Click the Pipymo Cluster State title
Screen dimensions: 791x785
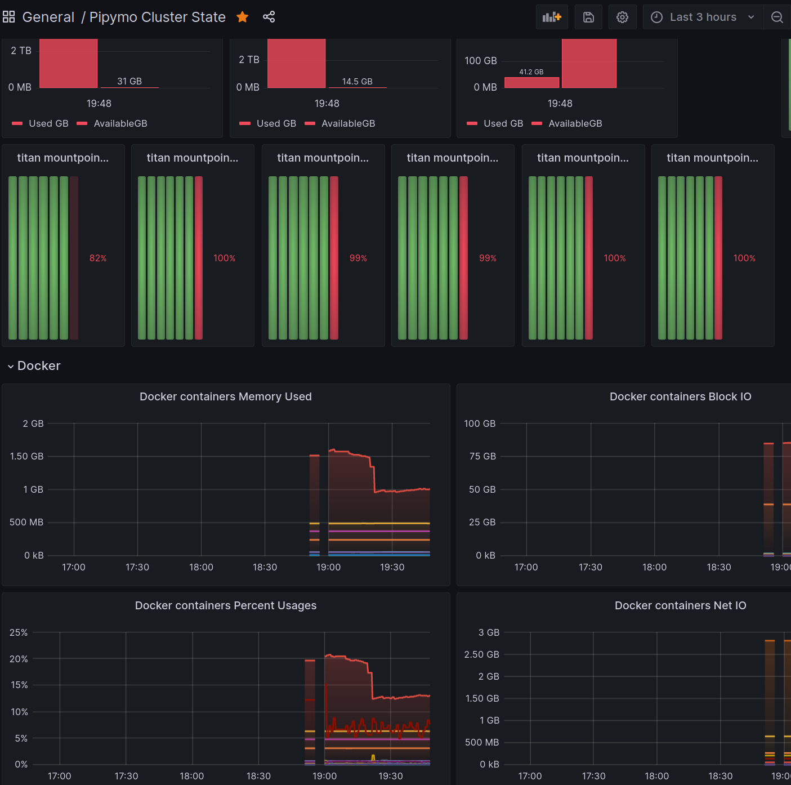[158, 17]
